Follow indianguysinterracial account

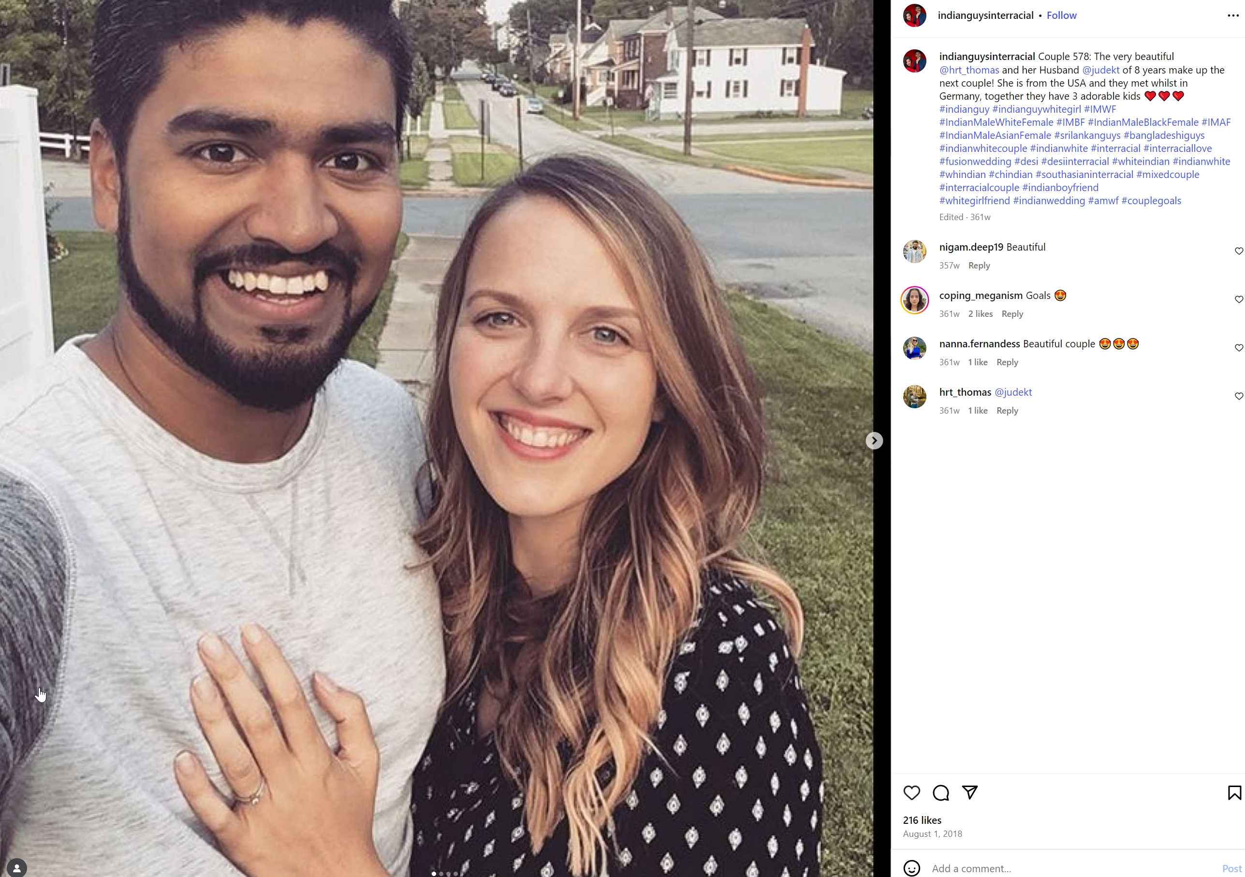(1061, 15)
